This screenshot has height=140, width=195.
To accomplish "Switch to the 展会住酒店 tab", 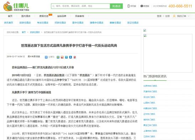I will 78,22.
